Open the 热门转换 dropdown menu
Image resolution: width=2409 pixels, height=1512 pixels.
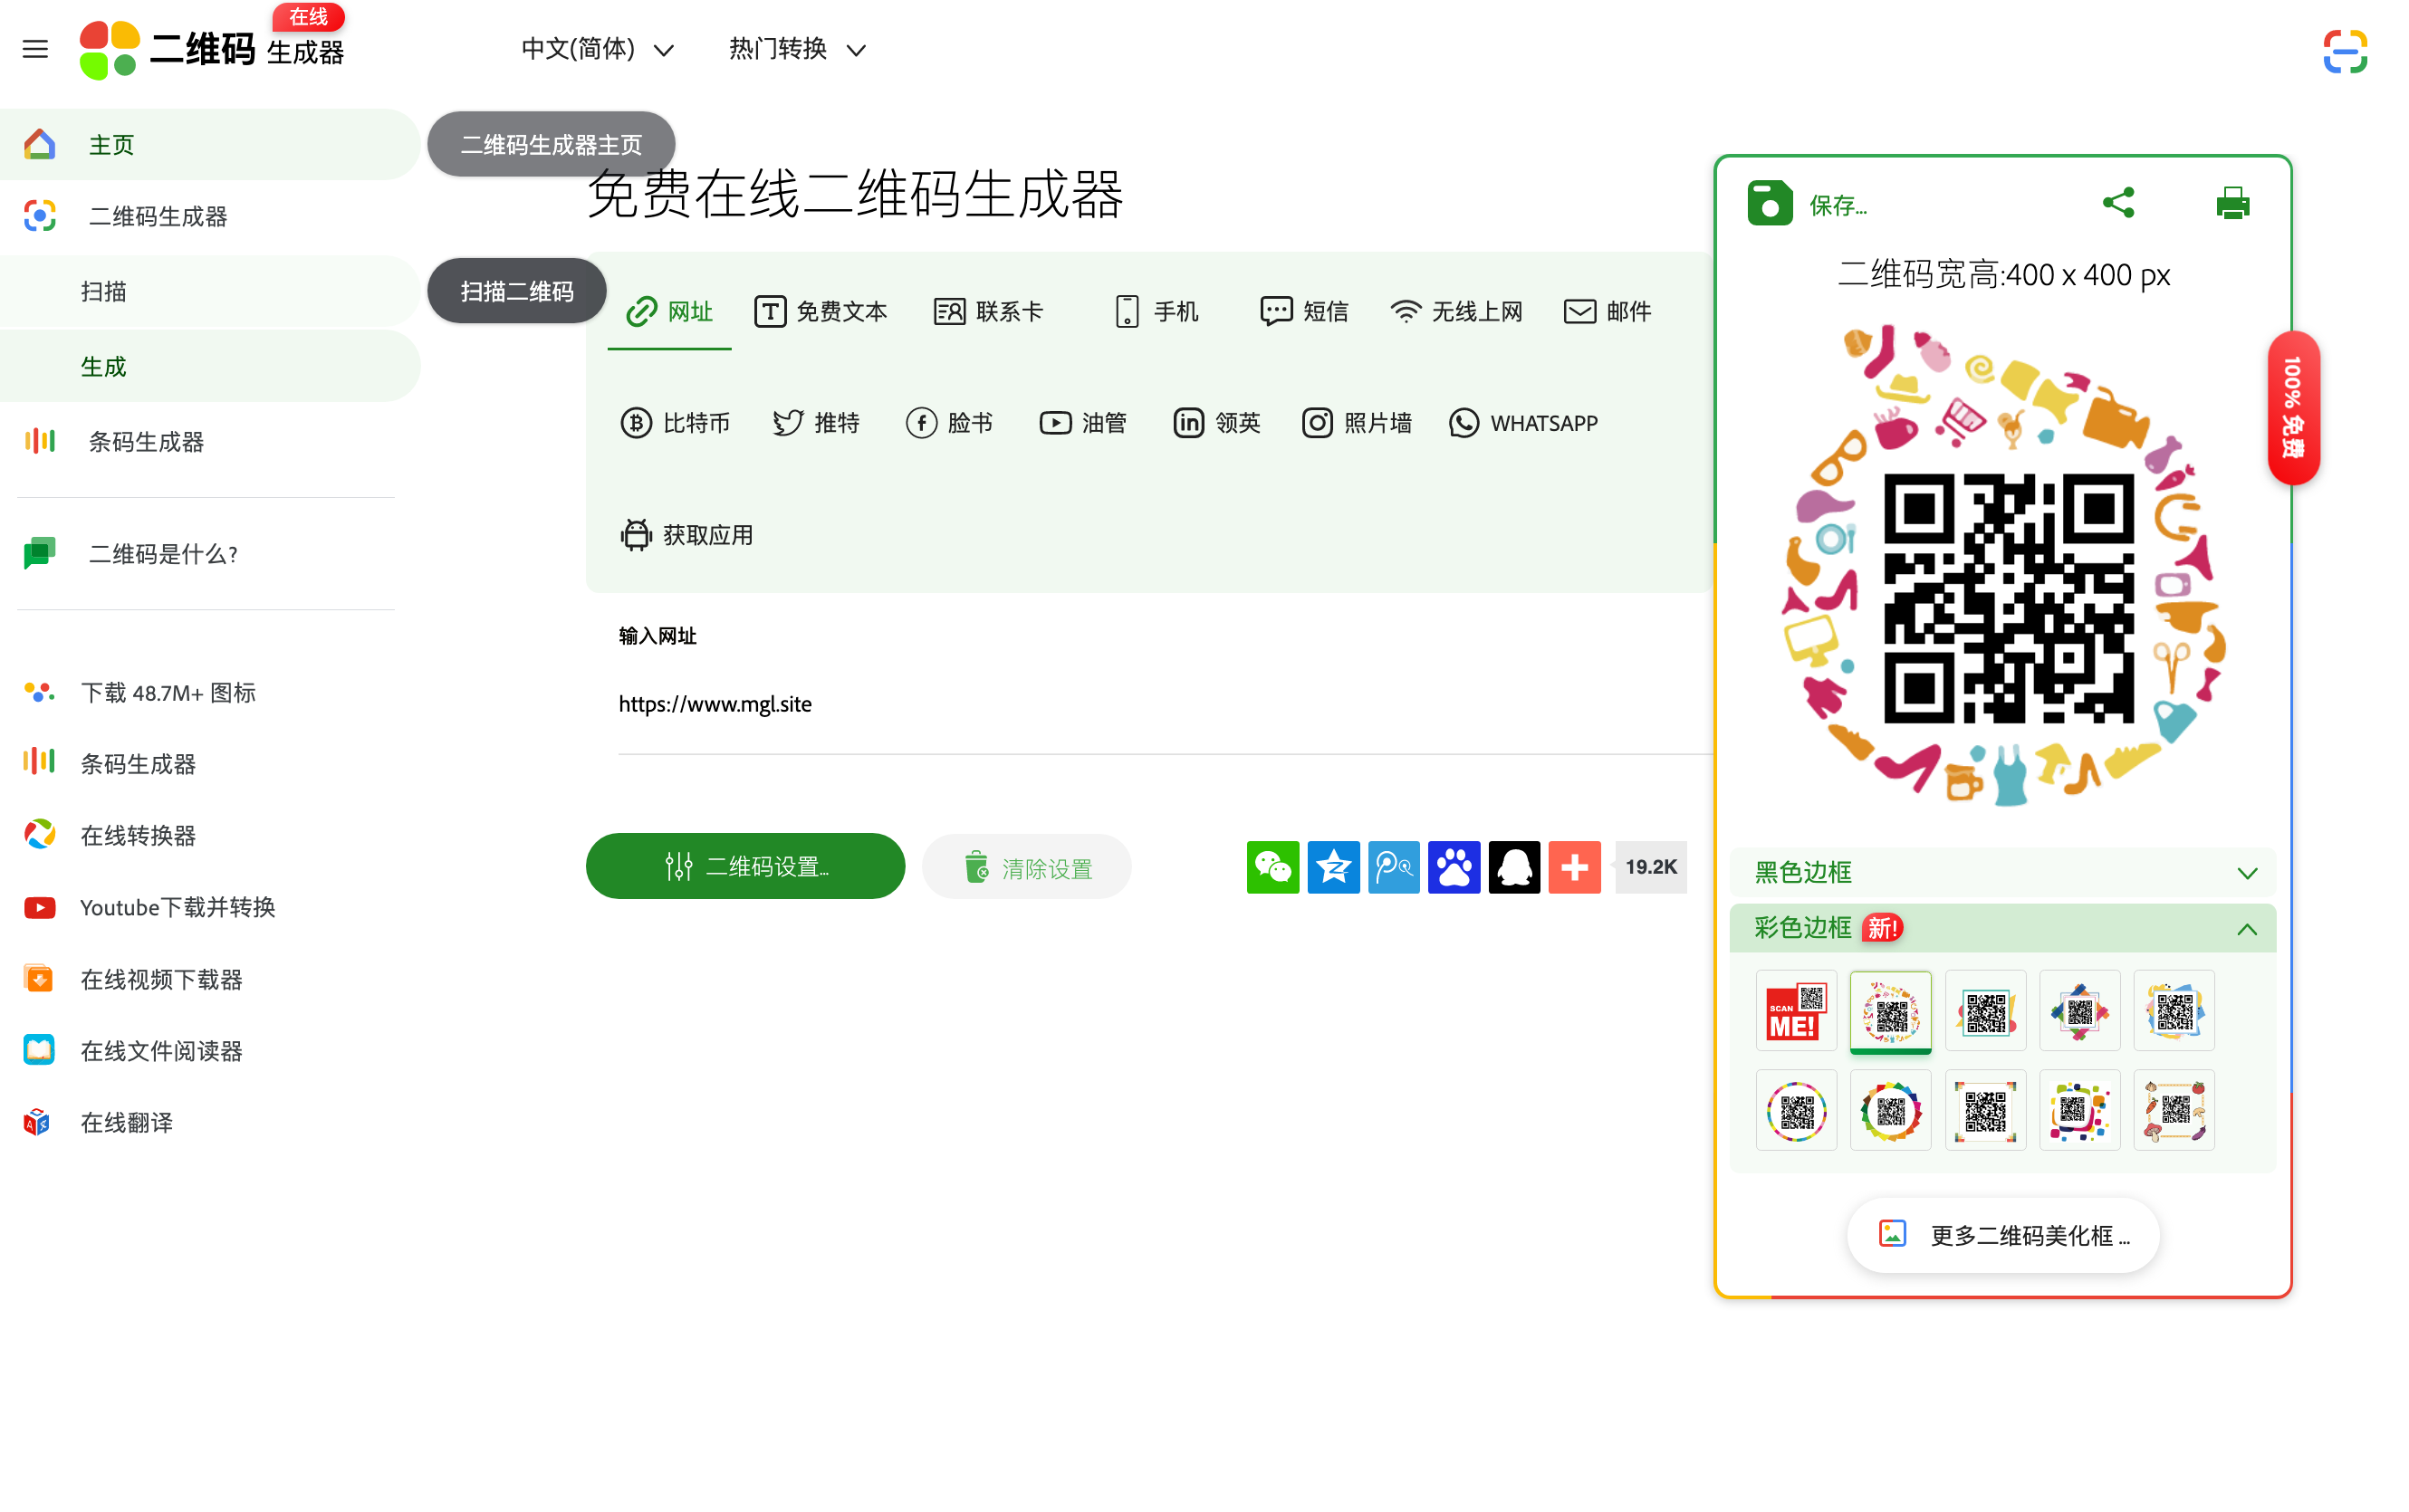coord(797,49)
